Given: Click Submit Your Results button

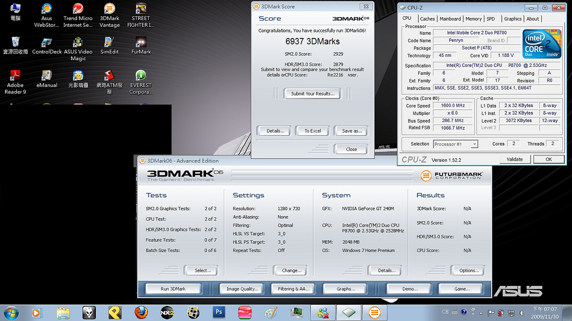Looking at the screenshot, I should point(312,94).
